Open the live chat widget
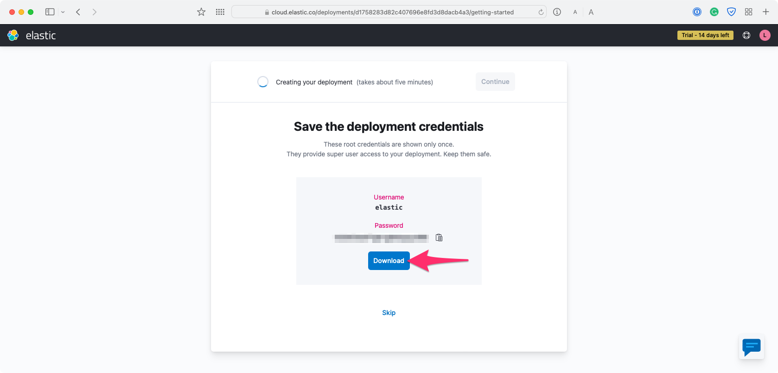 pos(751,347)
